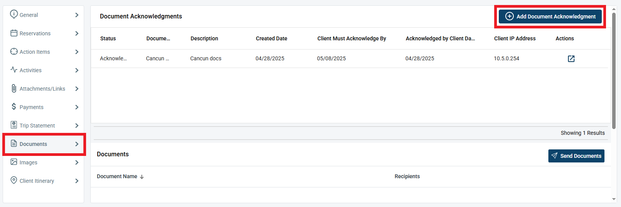Select the '10.5.0.254' IP address cell
621x207 pixels.
point(506,58)
